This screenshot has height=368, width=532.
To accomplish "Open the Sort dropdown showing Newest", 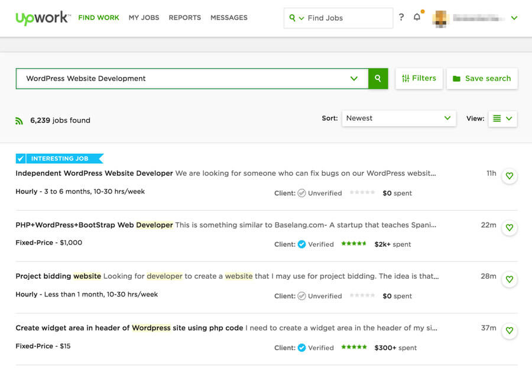I will click(398, 118).
